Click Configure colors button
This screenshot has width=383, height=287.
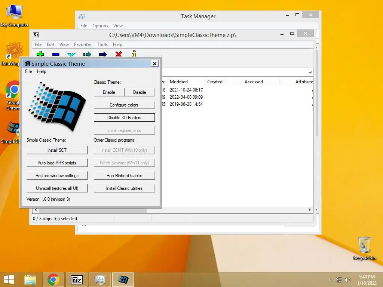pyautogui.click(x=124, y=105)
